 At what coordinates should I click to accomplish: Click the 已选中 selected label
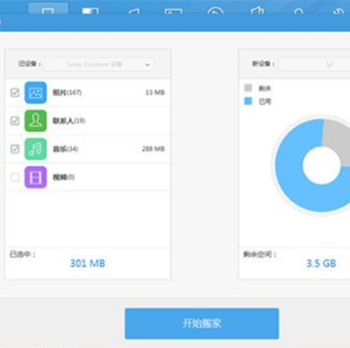point(23,254)
